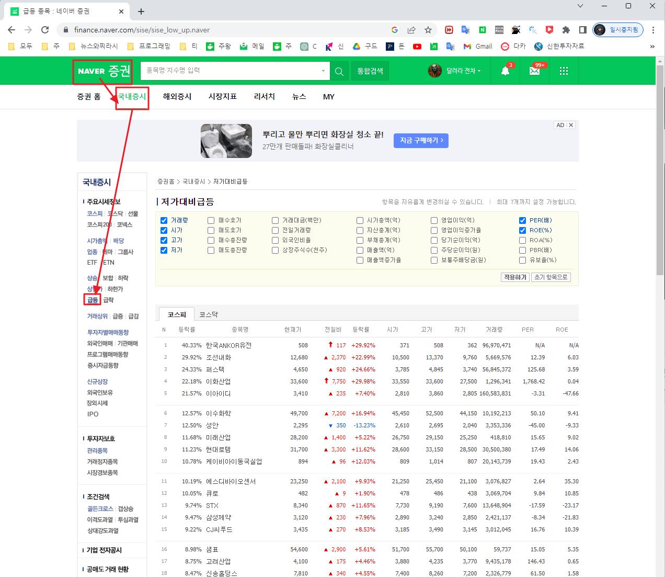The image size is (665, 577).
Task: Open the 구드 Google Drive bookmark
Action: click(365, 46)
